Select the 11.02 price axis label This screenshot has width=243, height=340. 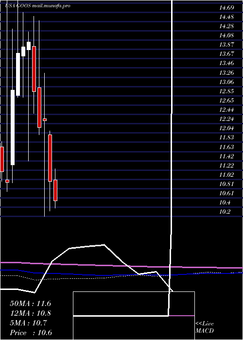[x=226, y=175]
